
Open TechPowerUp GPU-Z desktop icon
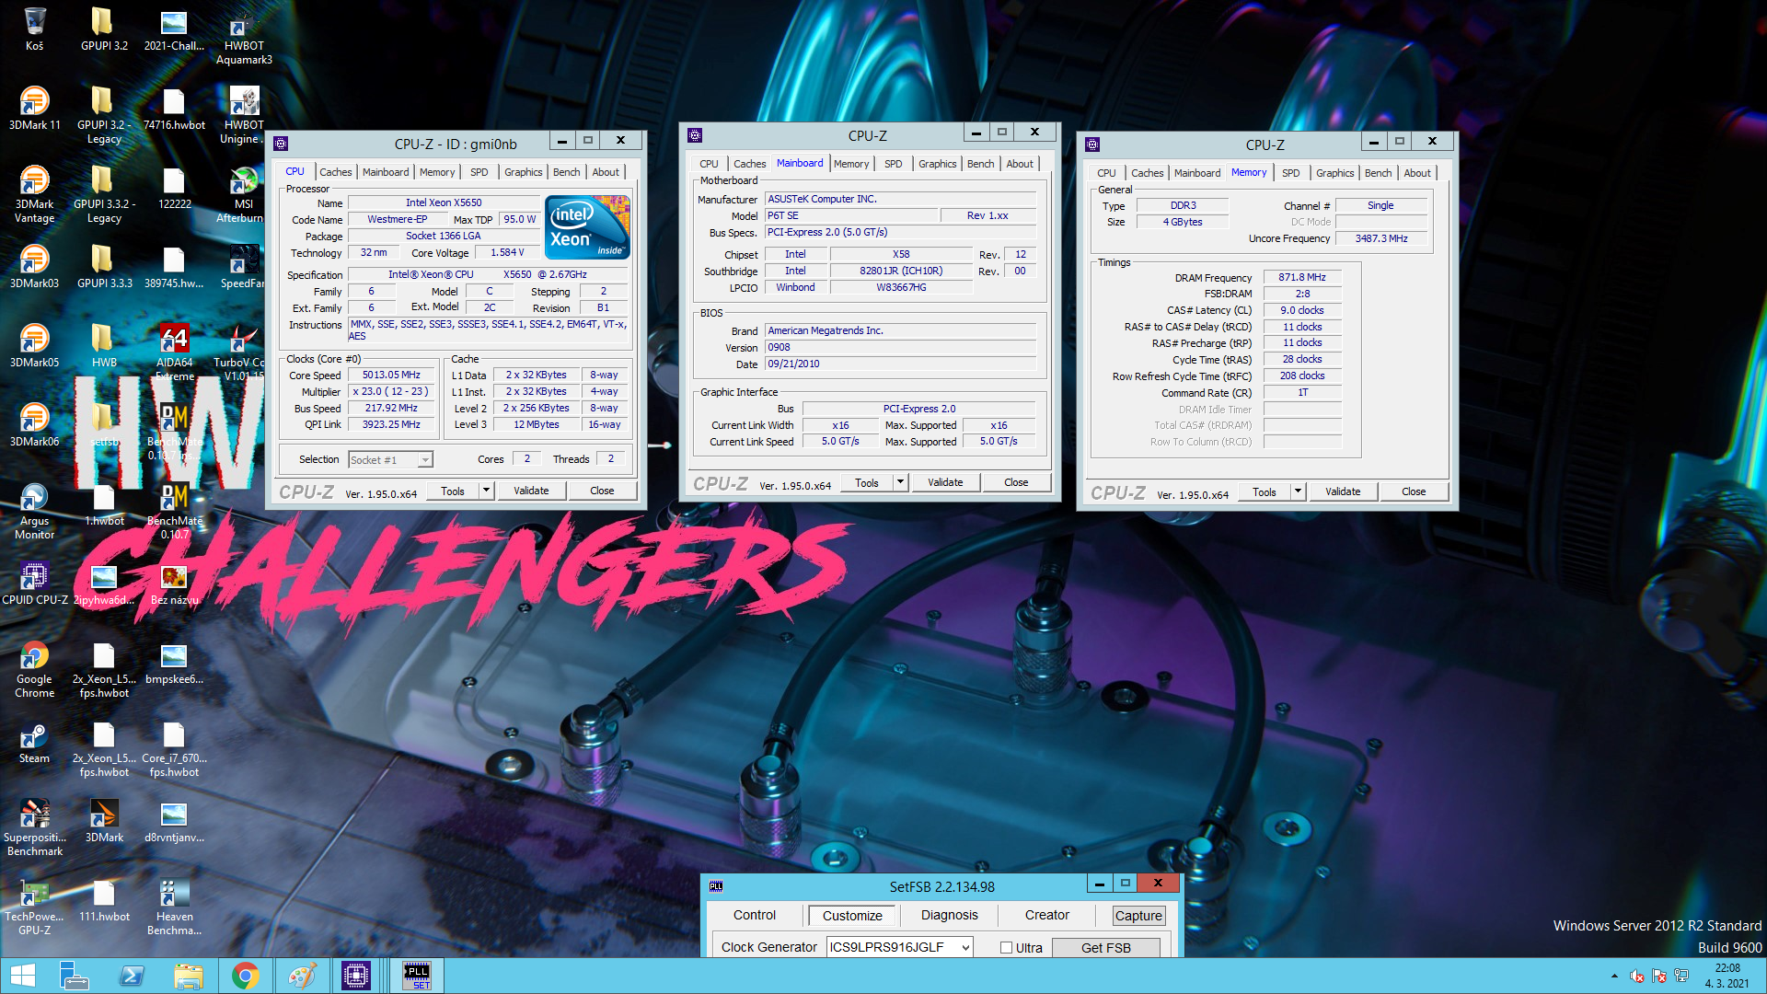[34, 907]
